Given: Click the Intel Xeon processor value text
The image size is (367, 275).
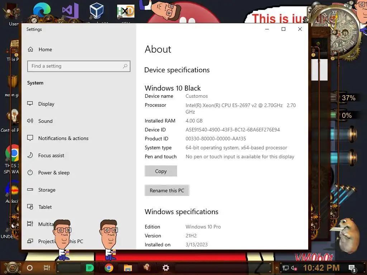Looking at the screenshot, I should click(x=240, y=108).
